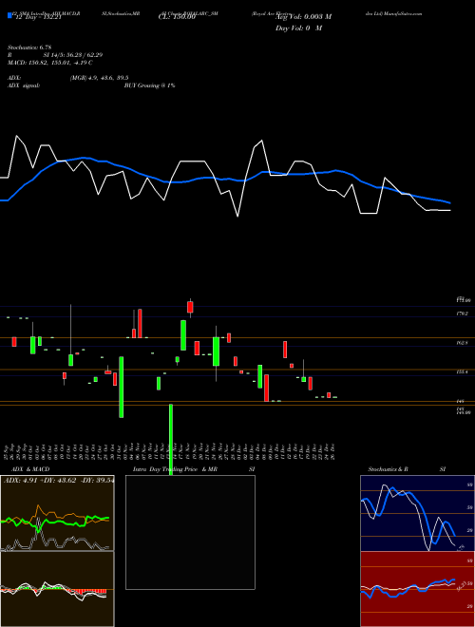Click the MunafaSutra.com watermark link at top

[403, 13]
